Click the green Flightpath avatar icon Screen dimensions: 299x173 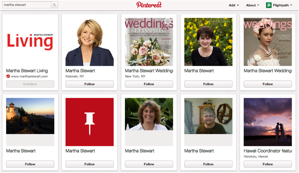click(x=269, y=5)
